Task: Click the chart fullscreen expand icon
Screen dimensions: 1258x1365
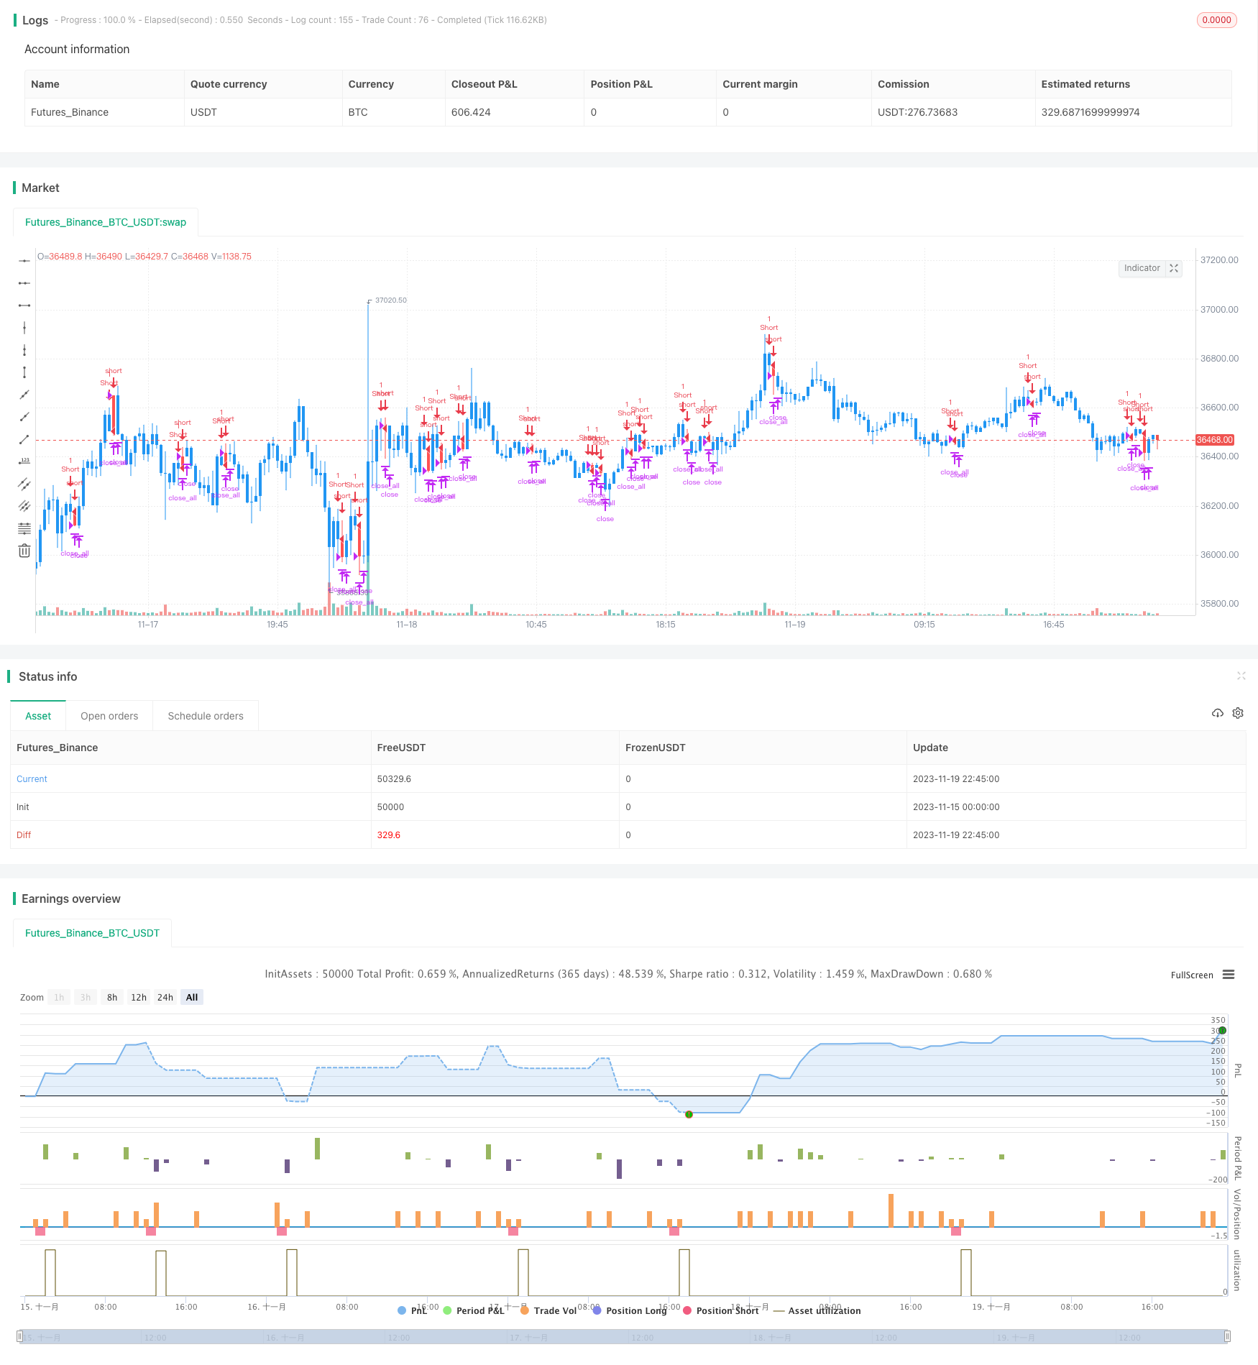Action: tap(1174, 268)
